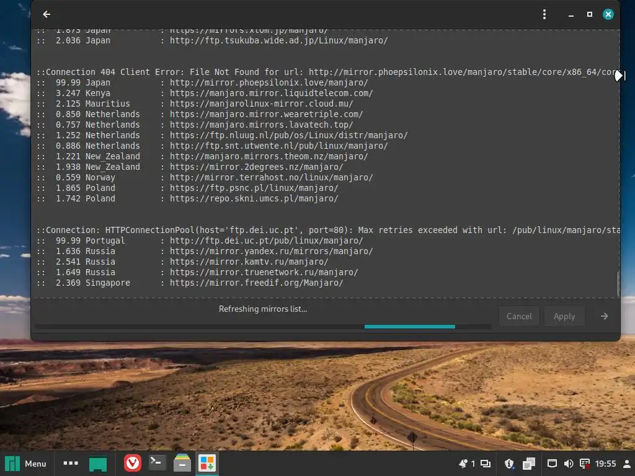Viewport: 635px width, 476px height.
Task: Click the tsukuba.wide.ad.jp mirror line
Action: coord(212,40)
